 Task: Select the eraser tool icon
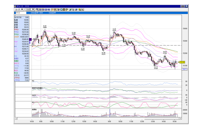76,10
